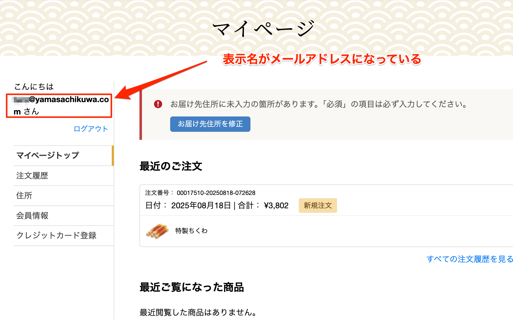Click the 新規注文 status badge
Screen dimensions: 513x327
click(x=318, y=206)
